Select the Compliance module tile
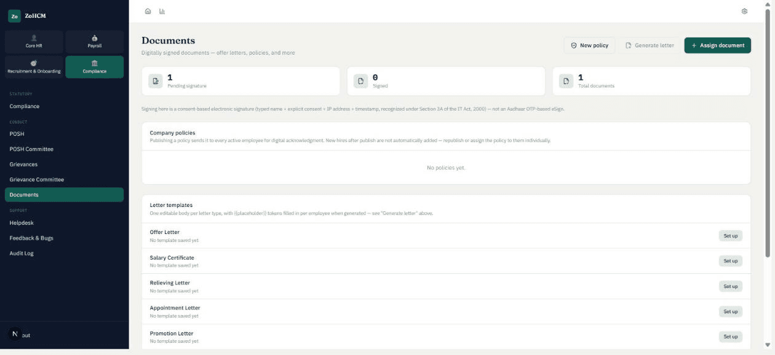Image resolution: width=775 pixels, height=355 pixels. (94, 67)
